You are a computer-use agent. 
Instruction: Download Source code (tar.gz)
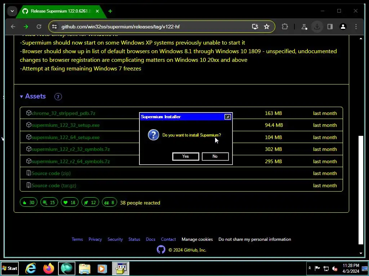(x=54, y=186)
